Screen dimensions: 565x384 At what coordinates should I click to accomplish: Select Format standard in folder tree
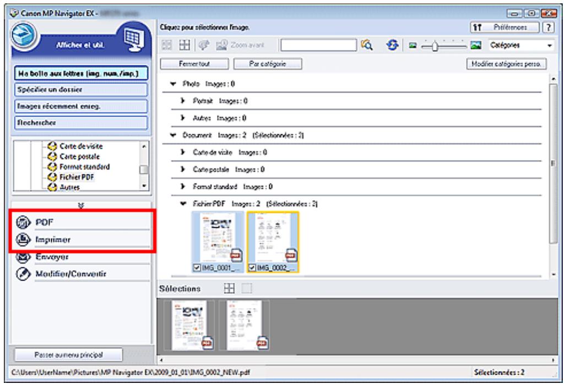click(x=85, y=167)
